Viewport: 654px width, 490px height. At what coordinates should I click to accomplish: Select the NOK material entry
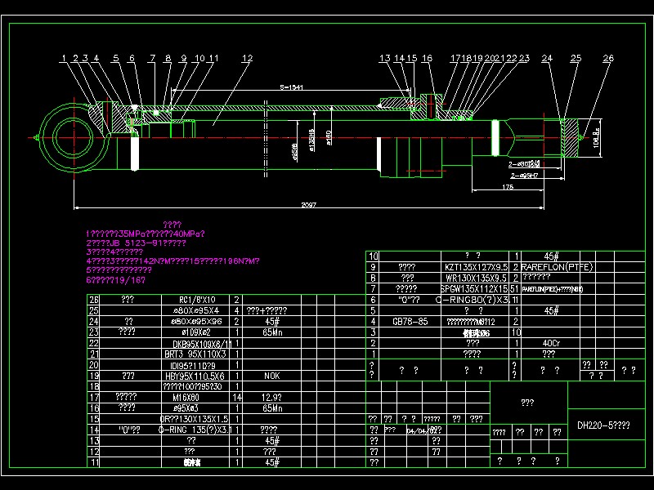(x=271, y=376)
